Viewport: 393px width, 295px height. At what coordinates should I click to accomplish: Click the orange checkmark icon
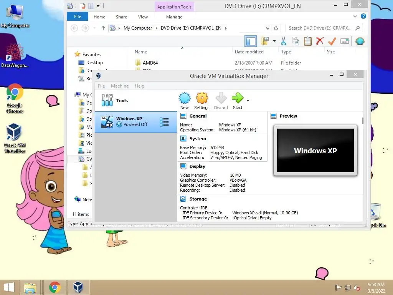click(332, 41)
